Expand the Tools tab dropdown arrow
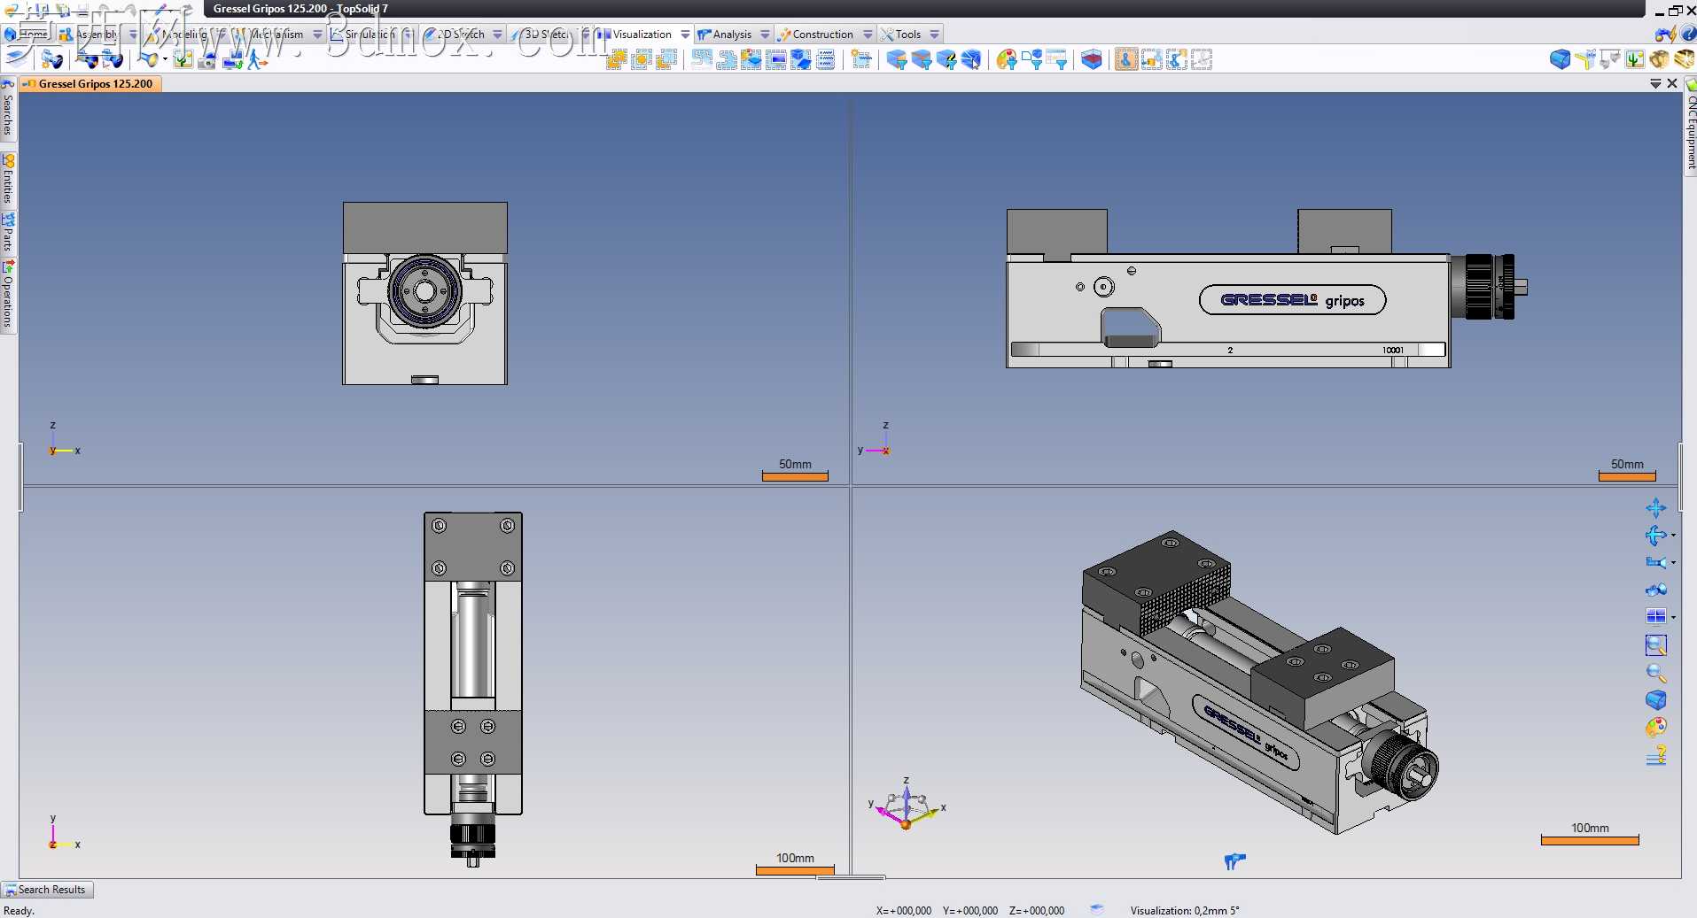The width and height of the screenshot is (1697, 918). [x=934, y=35]
